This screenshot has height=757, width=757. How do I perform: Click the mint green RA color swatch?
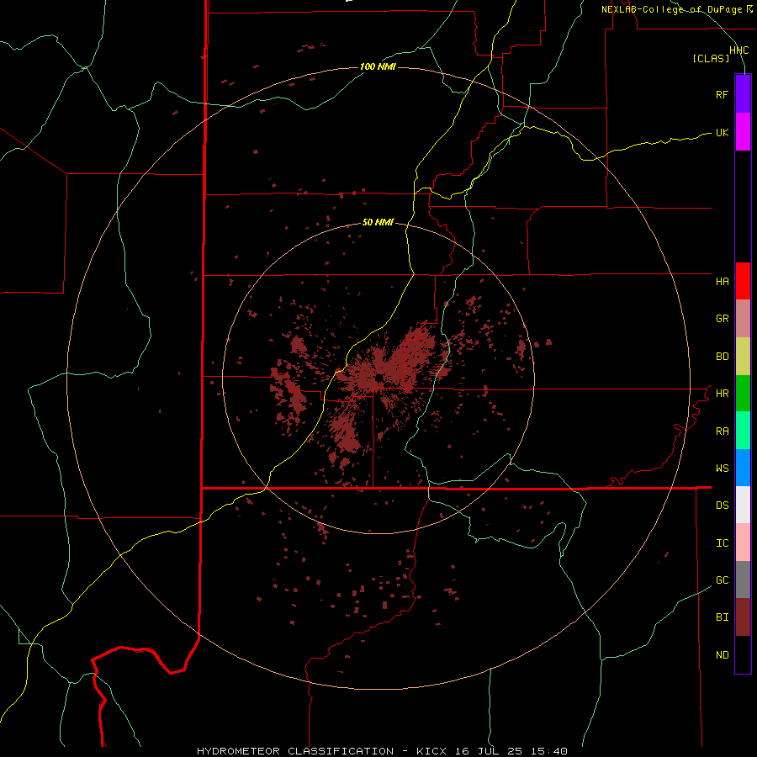pyautogui.click(x=743, y=431)
